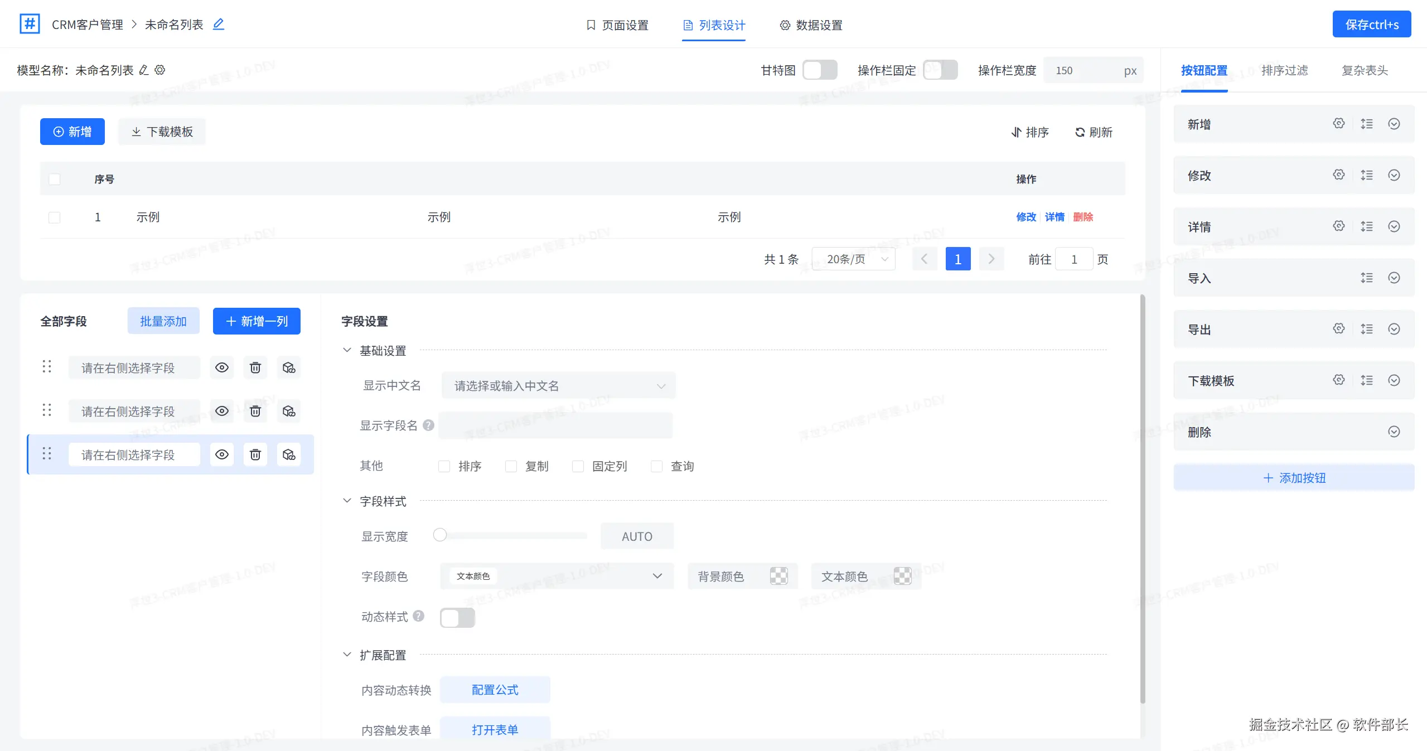
Task: Click trash icon on the first field row
Action: pyautogui.click(x=255, y=368)
